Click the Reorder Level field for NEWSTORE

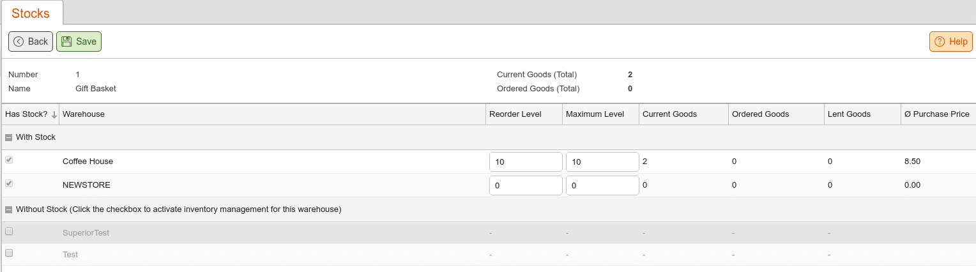tap(526, 186)
